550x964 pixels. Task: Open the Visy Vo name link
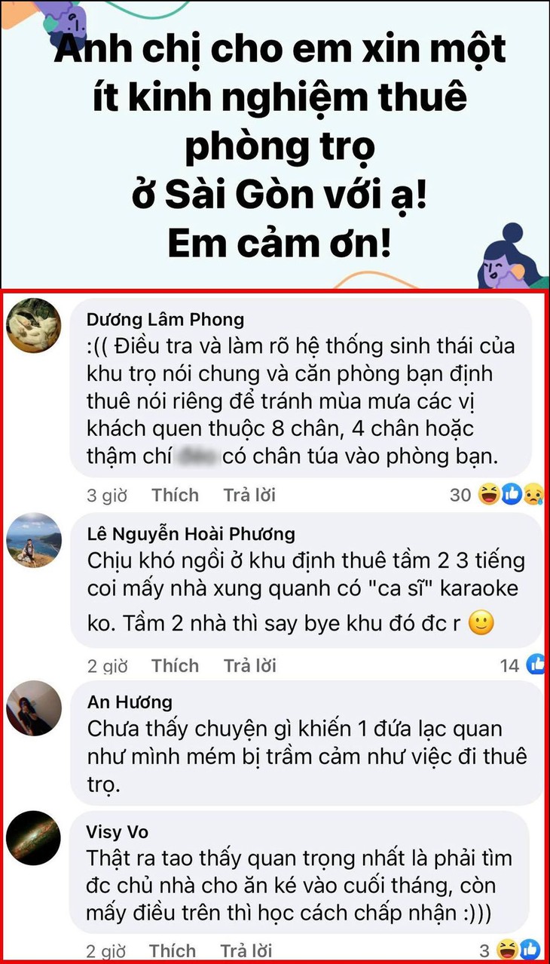click(118, 832)
